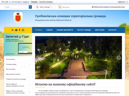Select the first slider pagination dot

(x=71, y=77)
